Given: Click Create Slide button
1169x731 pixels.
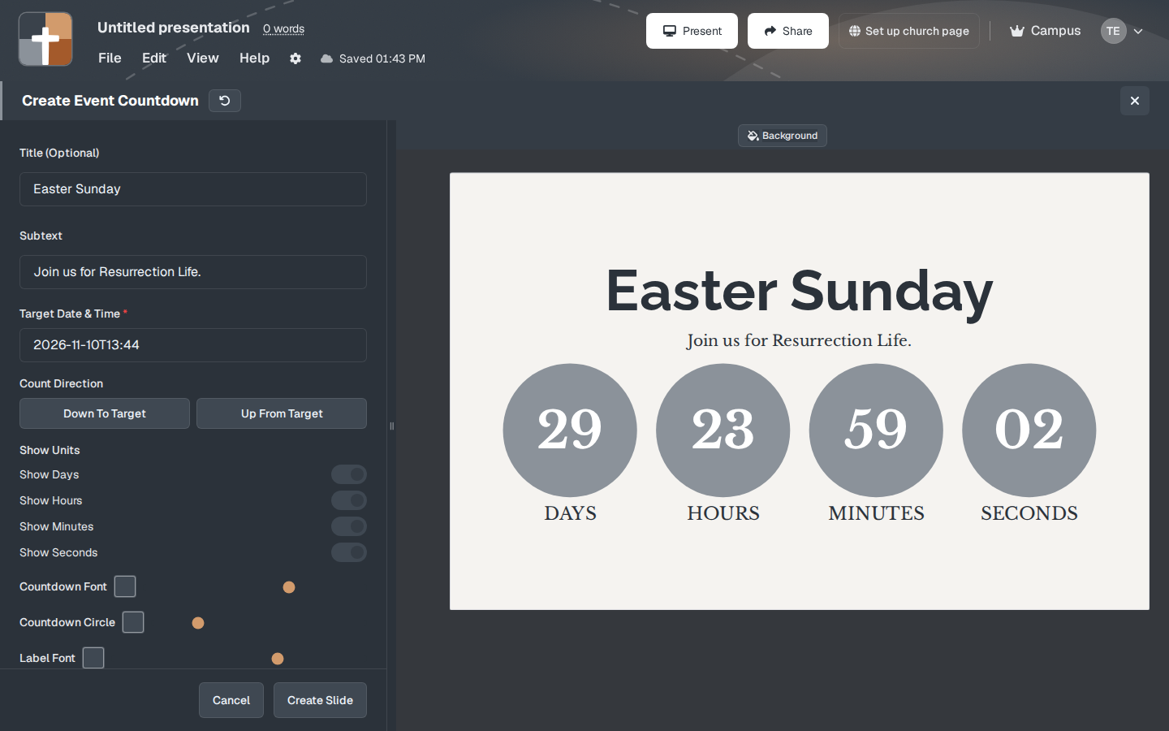Looking at the screenshot, I should point(320,700).
